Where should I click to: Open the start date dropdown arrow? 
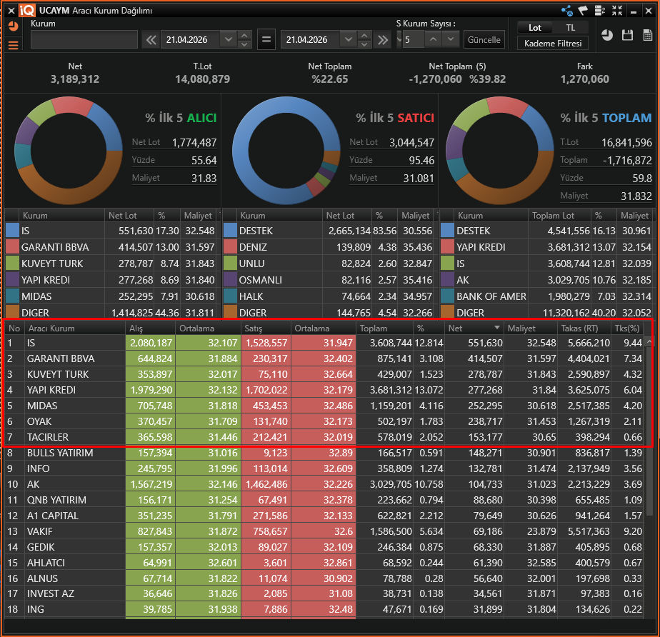pos(228,39)
